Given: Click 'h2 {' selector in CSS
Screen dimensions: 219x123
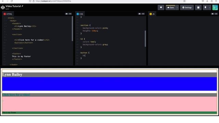Looking at the screenshot, I should [83, 39].
